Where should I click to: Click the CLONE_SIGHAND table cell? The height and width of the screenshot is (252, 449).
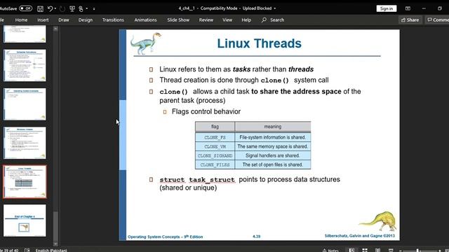coord(215,155)
